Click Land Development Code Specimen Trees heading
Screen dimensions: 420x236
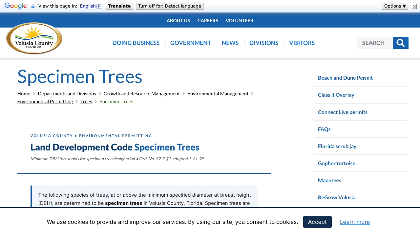tap(115, 147)
